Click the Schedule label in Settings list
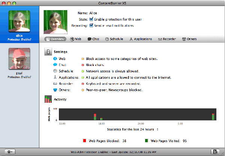The height and width of the screenshot is (156, 225). (x=66, y=71)
